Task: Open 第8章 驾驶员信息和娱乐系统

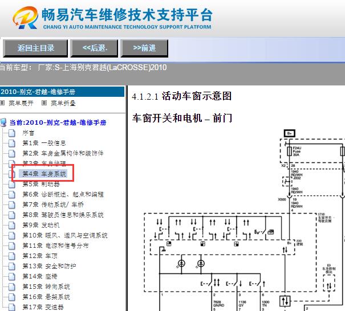Action: point(63,215)
